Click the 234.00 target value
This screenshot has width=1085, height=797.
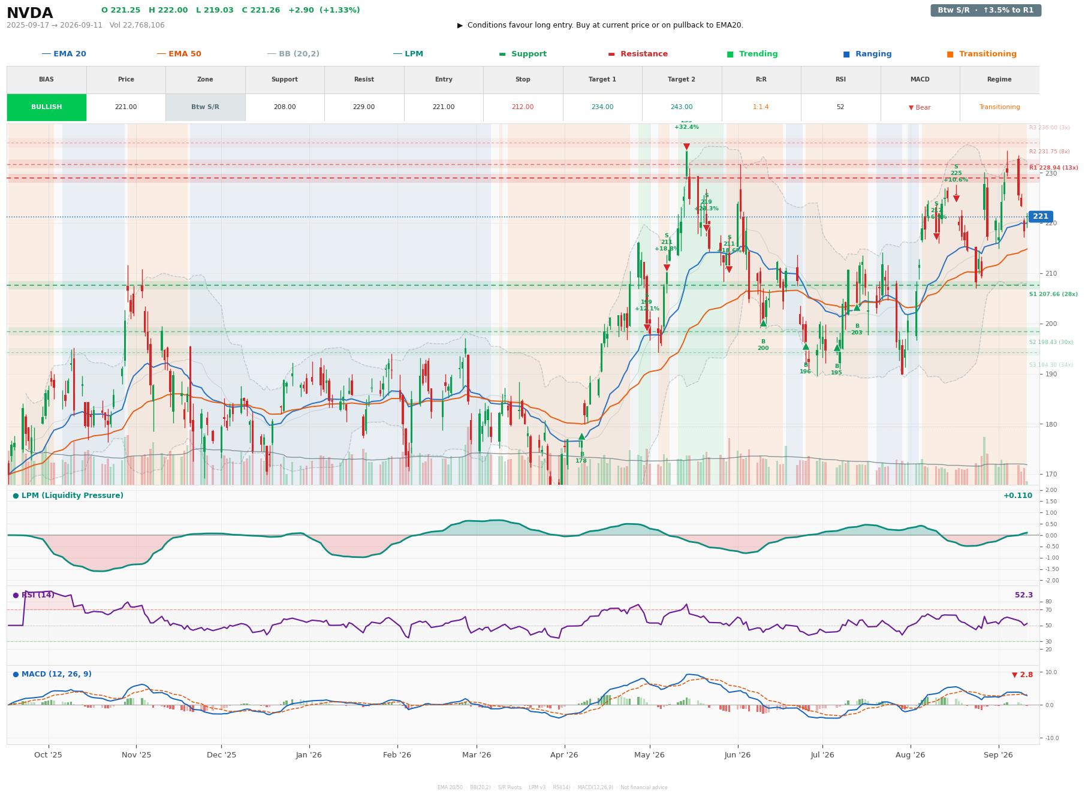point(602,107)
